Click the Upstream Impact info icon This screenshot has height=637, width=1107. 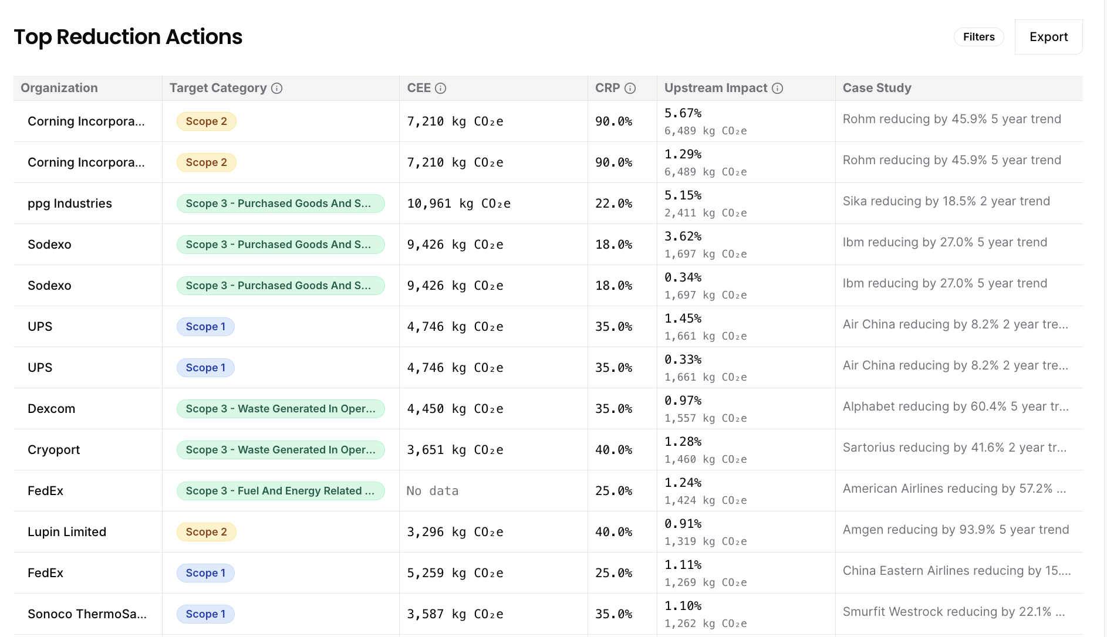coord(777,88)
